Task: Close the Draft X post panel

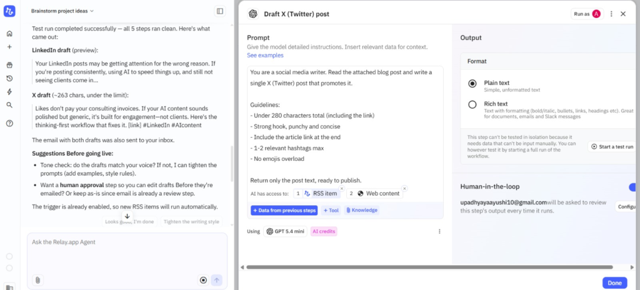Action: (623, 14)
